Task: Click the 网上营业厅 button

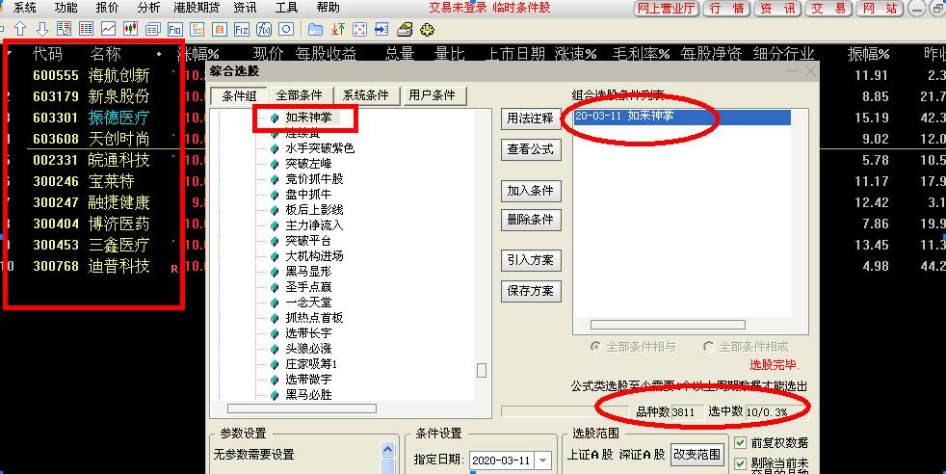Action: pos(667,9)
